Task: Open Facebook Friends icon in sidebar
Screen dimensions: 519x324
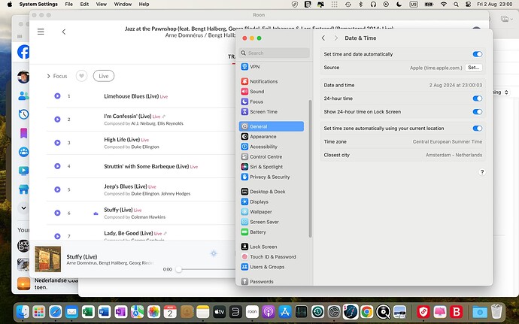Action: [x=23, y=95]
